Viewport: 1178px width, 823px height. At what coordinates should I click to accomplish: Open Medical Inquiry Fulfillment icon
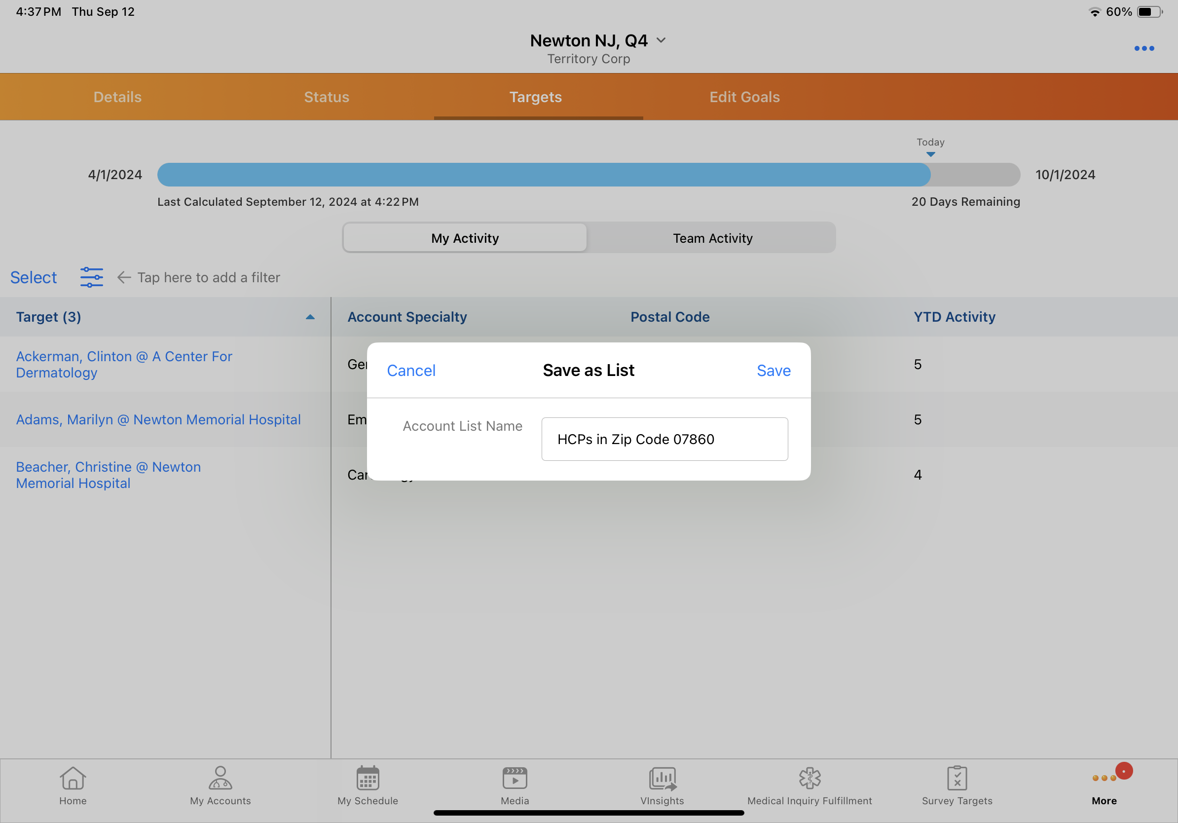tap(809, 779)
